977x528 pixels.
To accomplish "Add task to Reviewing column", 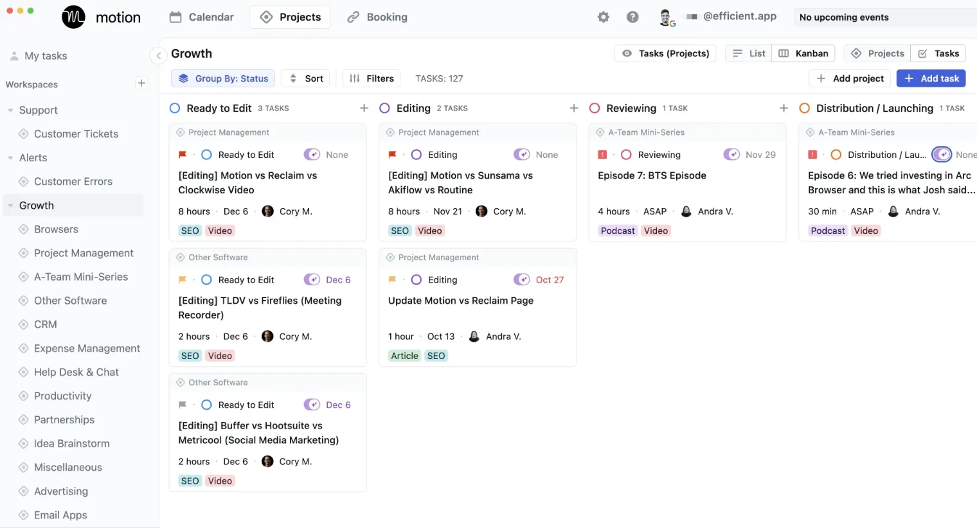I will tap(784, 108).
